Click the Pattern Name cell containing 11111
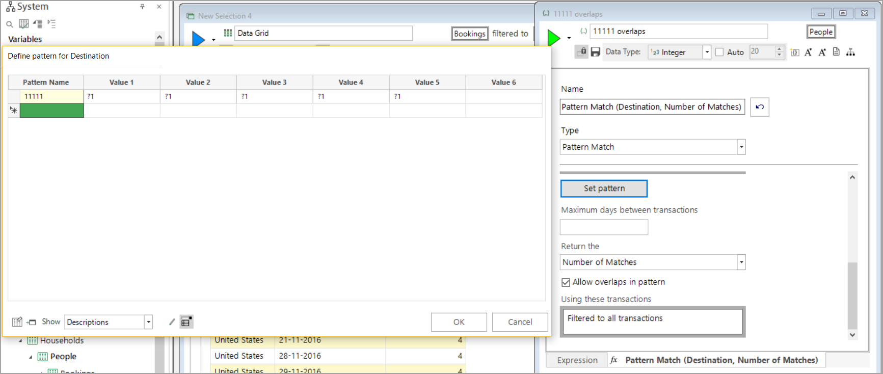 (x=51, y=96)
